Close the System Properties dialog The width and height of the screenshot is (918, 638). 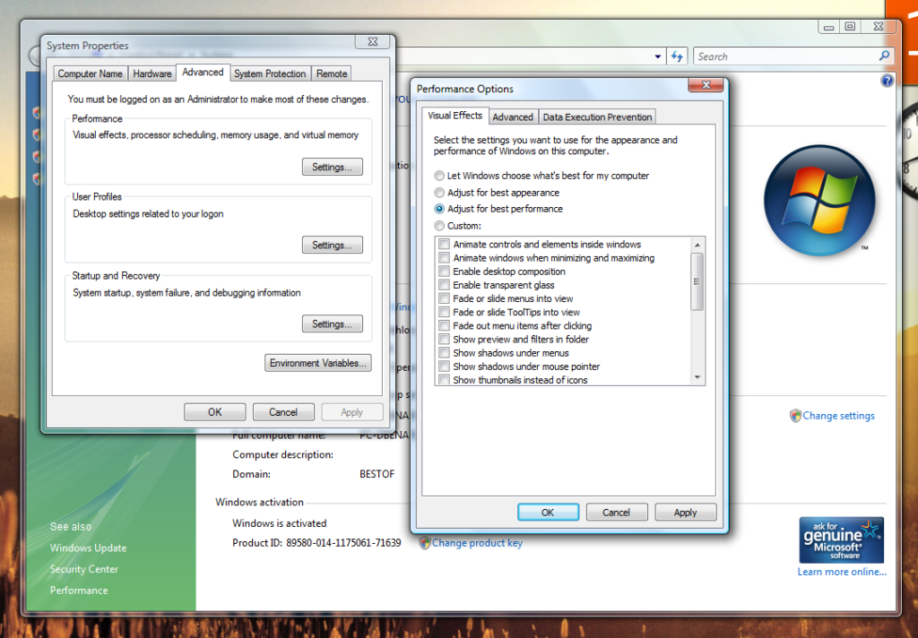[x=373, y=42]
